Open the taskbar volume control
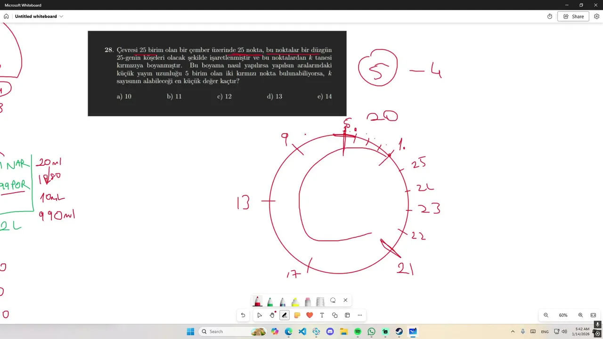This screenshot has height=339, width=603. click(x=564, y=331)
